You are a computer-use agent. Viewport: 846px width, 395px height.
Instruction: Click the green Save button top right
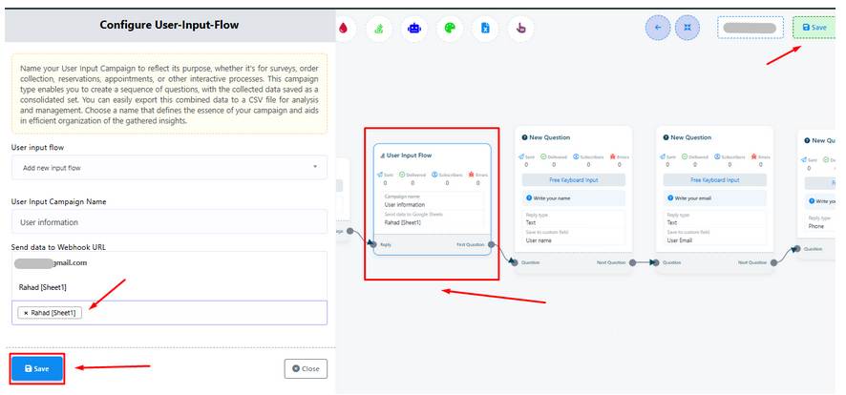814,28
